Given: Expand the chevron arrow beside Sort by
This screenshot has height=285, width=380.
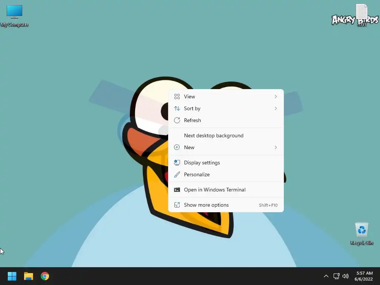Looking at the screenshot, I should 276,108.
